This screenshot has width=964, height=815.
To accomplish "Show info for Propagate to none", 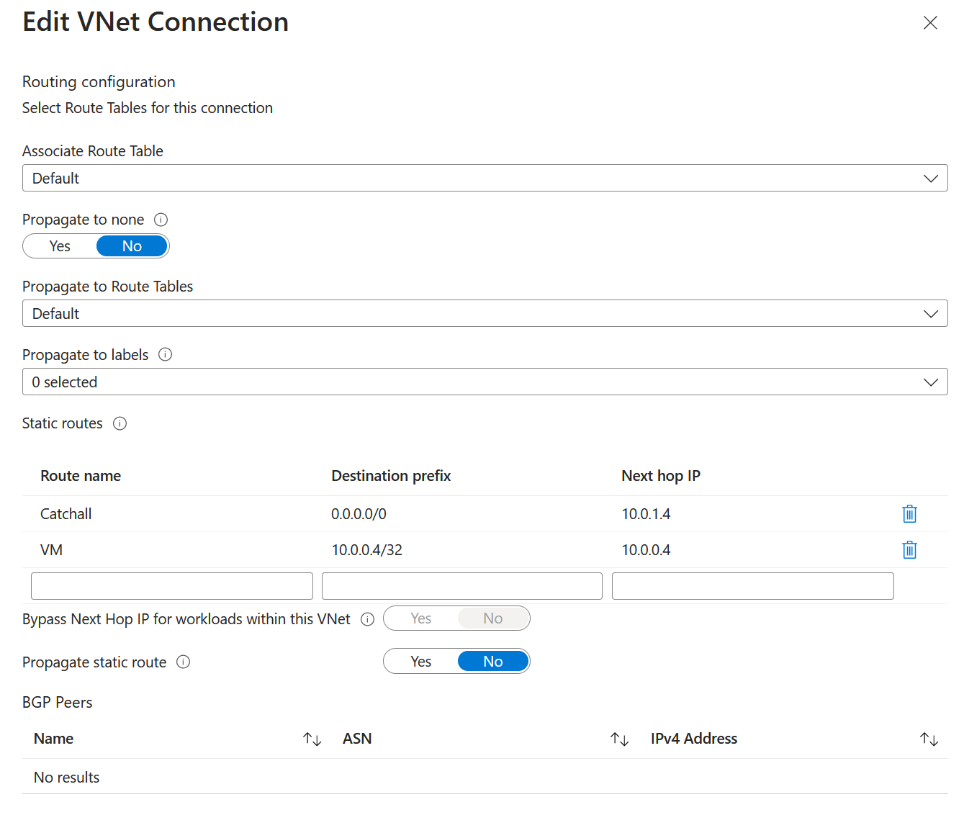I will tap(161, 220).
